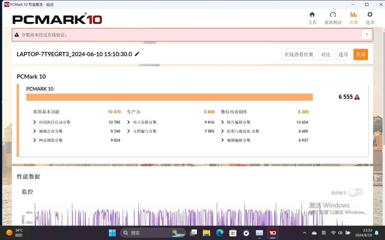Open the Wi-Fi network icon in tray

(333, 233)
